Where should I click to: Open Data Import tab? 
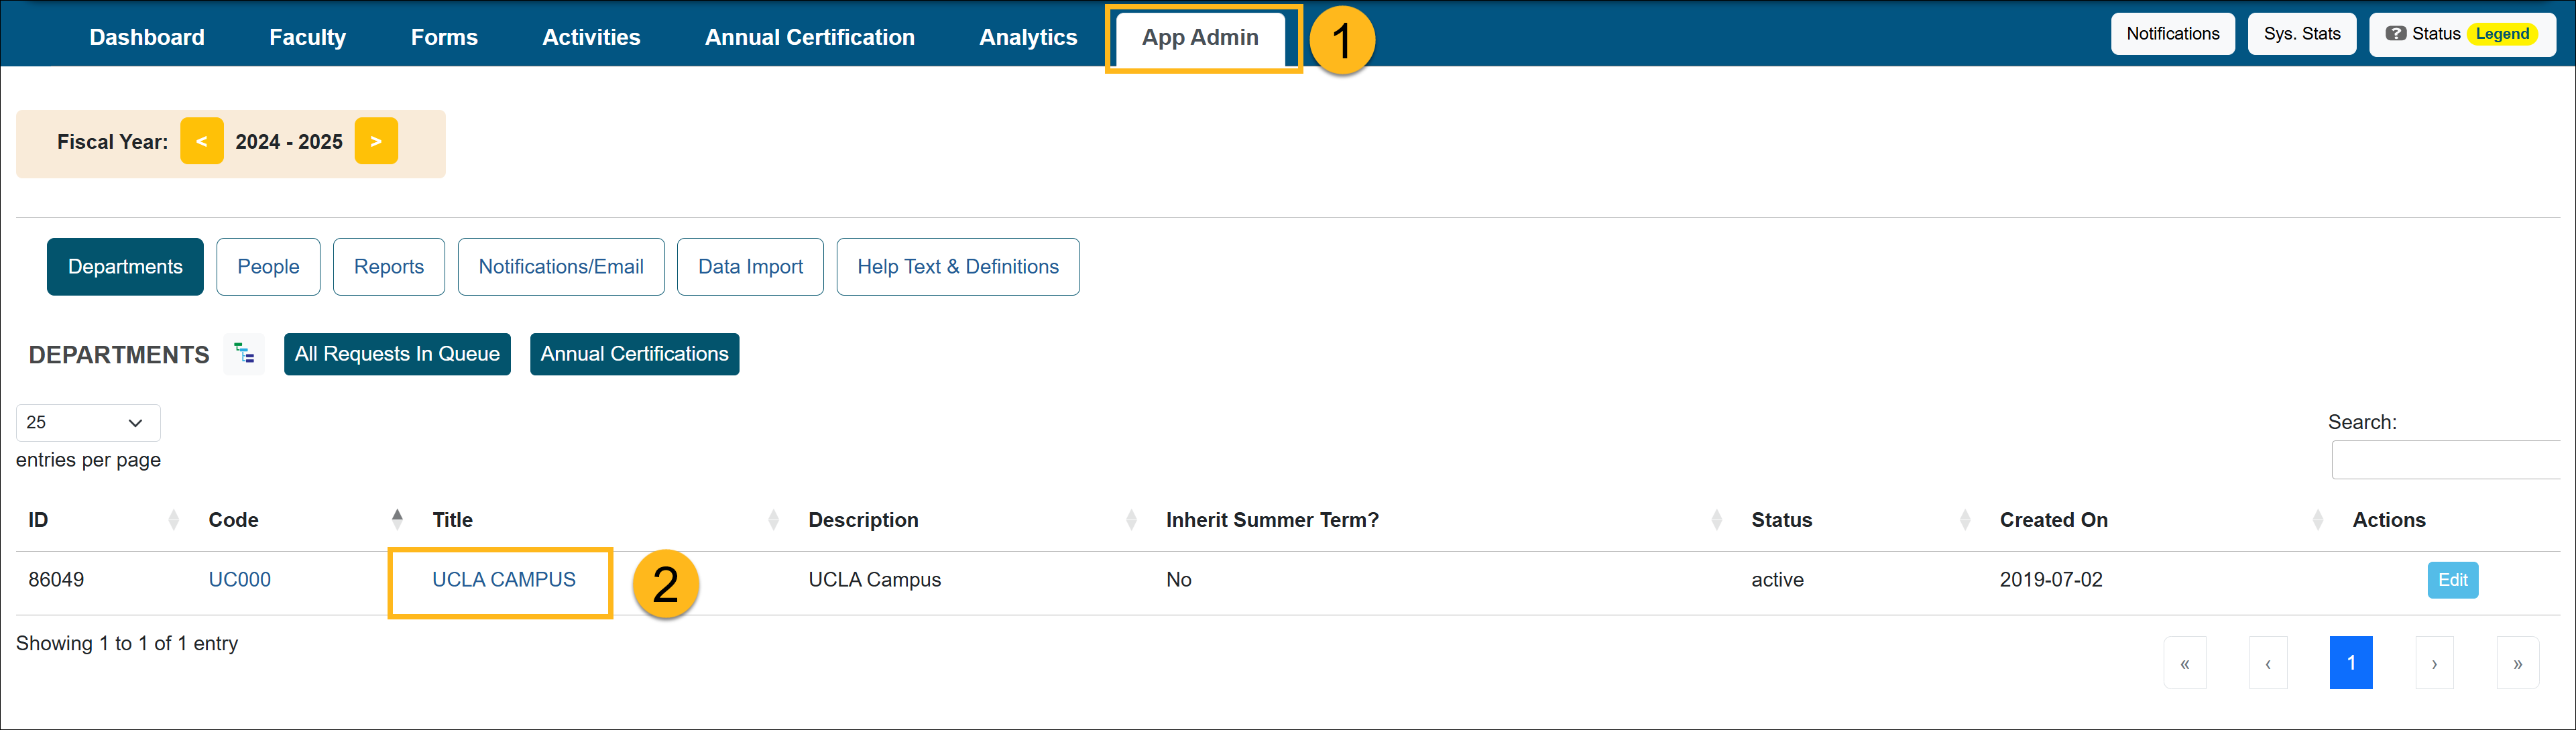749,265
